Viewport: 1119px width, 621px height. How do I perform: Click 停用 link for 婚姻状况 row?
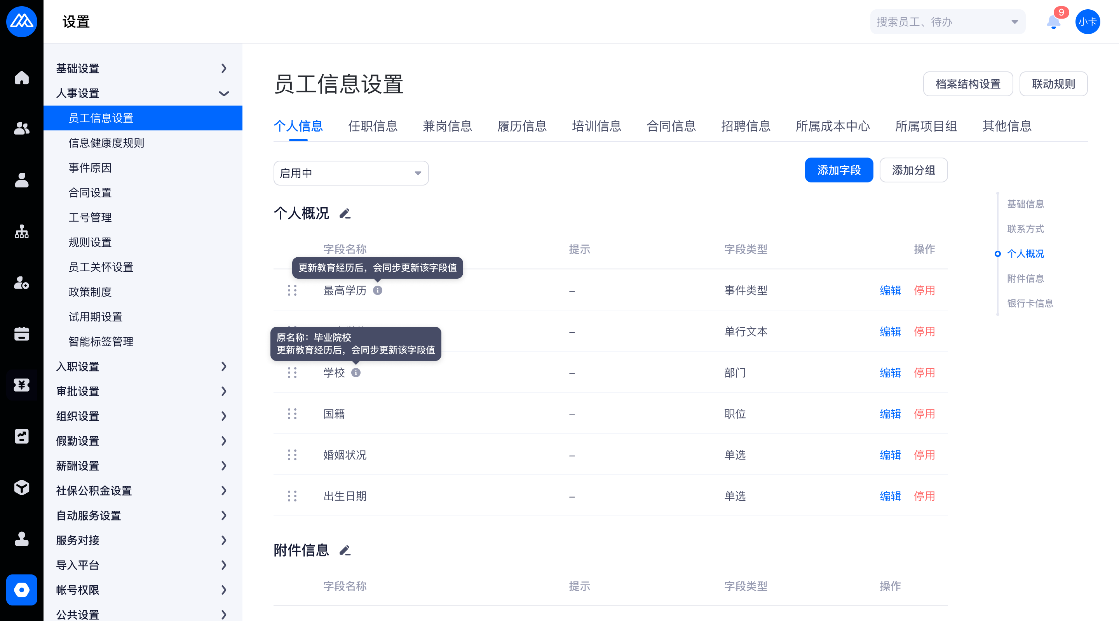coord(924,455)
